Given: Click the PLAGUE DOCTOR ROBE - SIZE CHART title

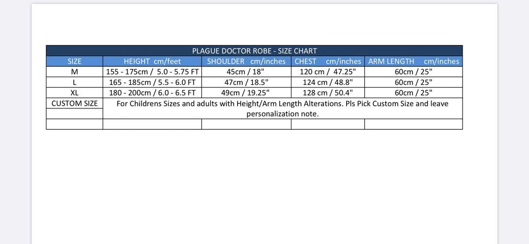Looking at the screenshot, I should (254, 51).
